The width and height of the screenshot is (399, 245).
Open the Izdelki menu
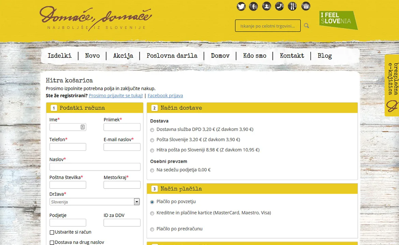tap(60, 56)
